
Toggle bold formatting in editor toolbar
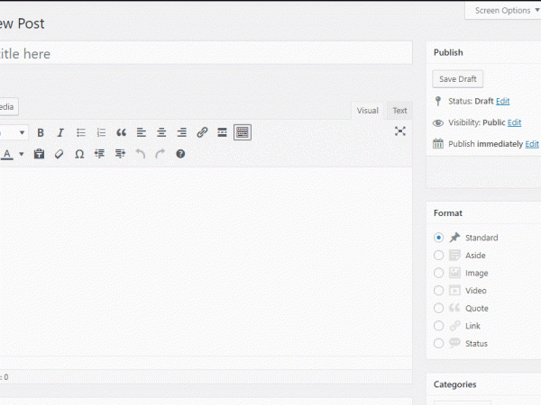(x=41, y=132)
